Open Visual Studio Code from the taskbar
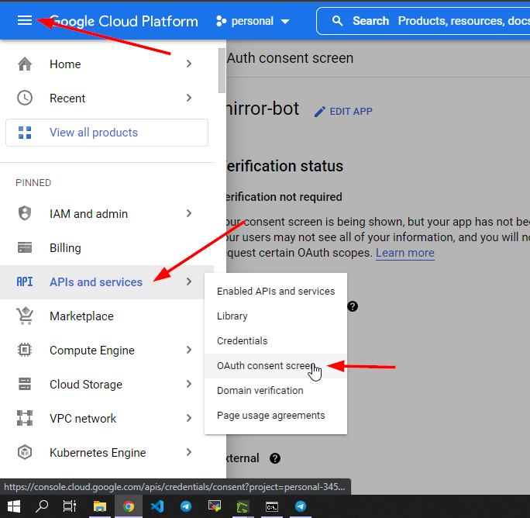 [157, 506]
